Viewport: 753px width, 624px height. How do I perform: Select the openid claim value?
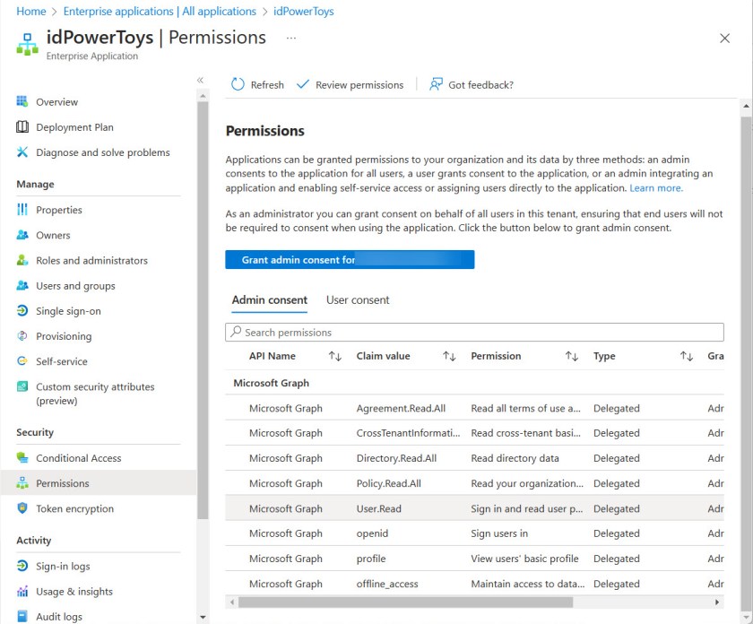[372, 533]
